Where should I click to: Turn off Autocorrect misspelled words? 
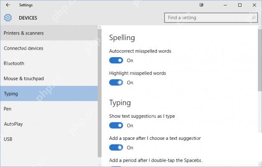click(x=116, y=61)
